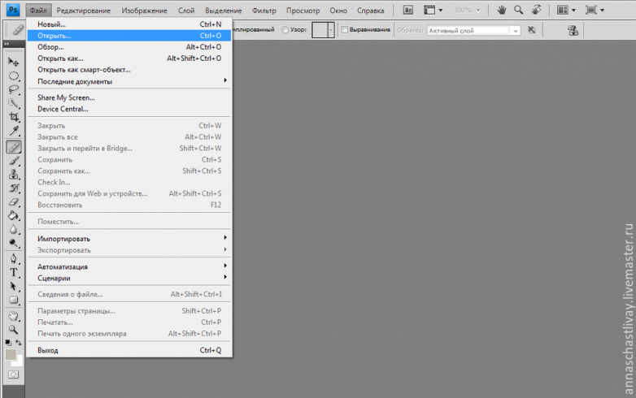Launch Adobe Bridge
Image resolution: width=636 pixels, height=398 pixels.
click(408, 10)
